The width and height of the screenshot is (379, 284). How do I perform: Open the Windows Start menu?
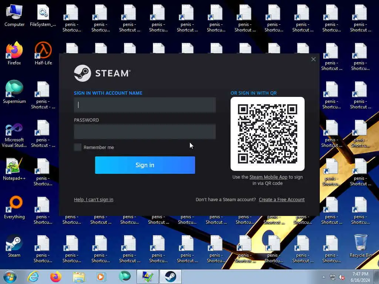[10, 277]
